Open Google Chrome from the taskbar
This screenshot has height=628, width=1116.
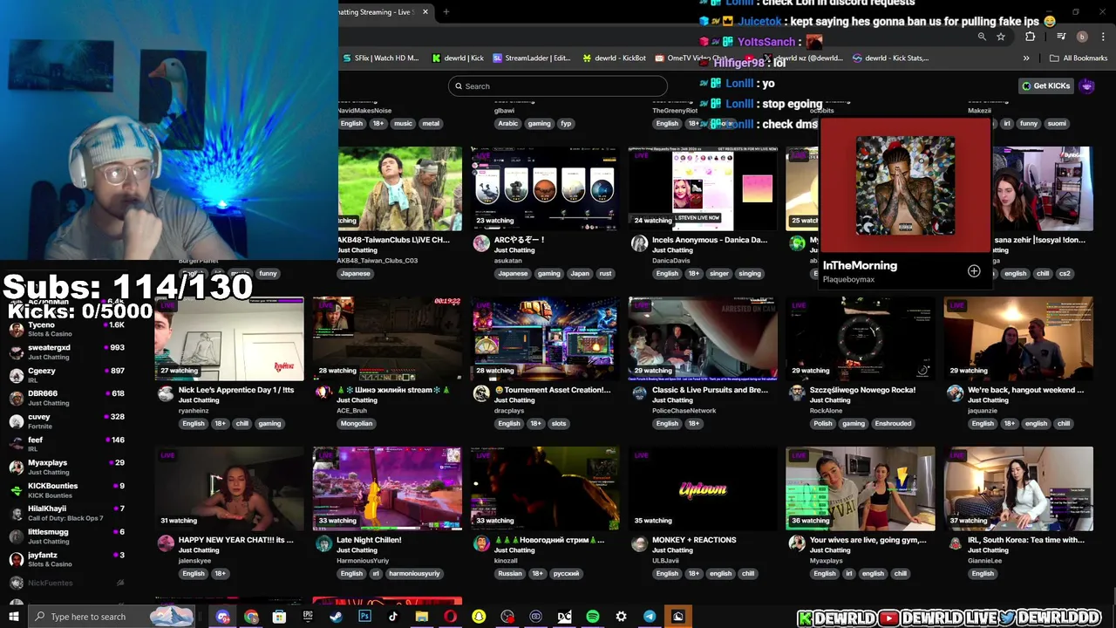tap(251, 617)
